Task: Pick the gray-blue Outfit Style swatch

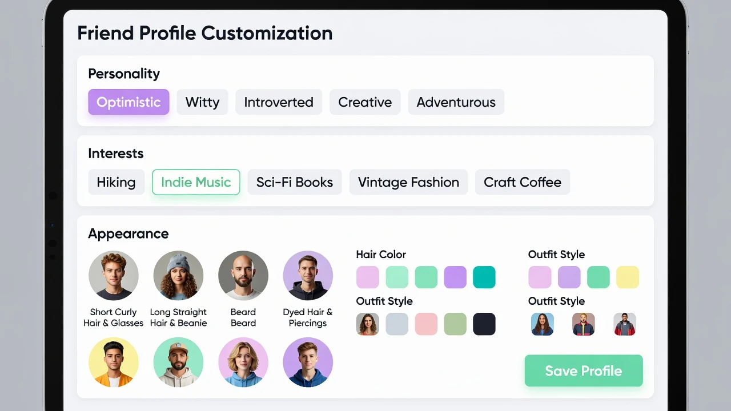Action: (397, 324)
